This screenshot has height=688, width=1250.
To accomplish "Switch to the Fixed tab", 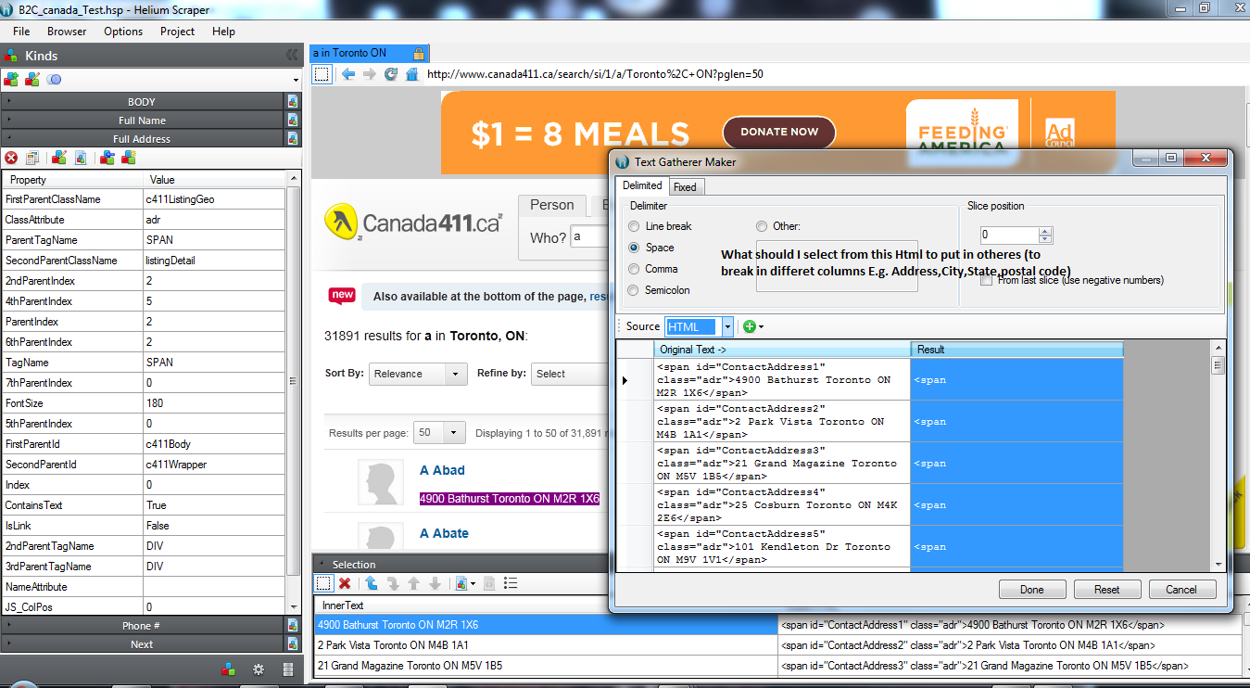I will tap(685, 186).
